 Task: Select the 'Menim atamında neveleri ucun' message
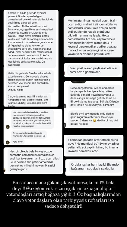pos(93,37)
